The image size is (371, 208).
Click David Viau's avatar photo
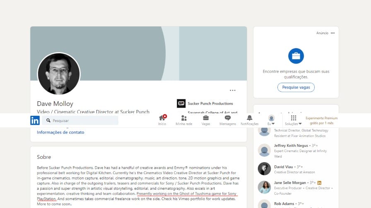pyautogui.click(x=264, y=169)
